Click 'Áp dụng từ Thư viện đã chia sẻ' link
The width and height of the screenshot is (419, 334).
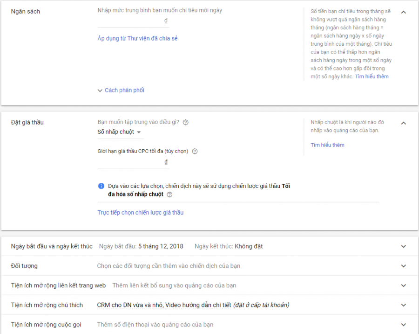[137, 38]
